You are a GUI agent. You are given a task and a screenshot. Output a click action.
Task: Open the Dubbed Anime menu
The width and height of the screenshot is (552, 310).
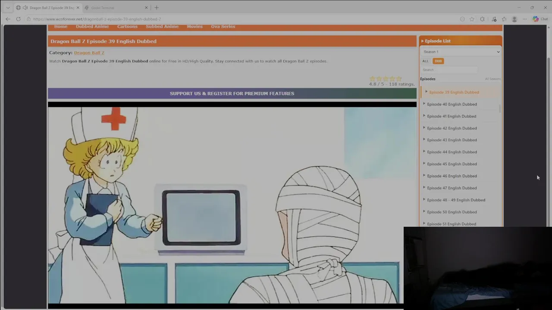tap(92, 27)
